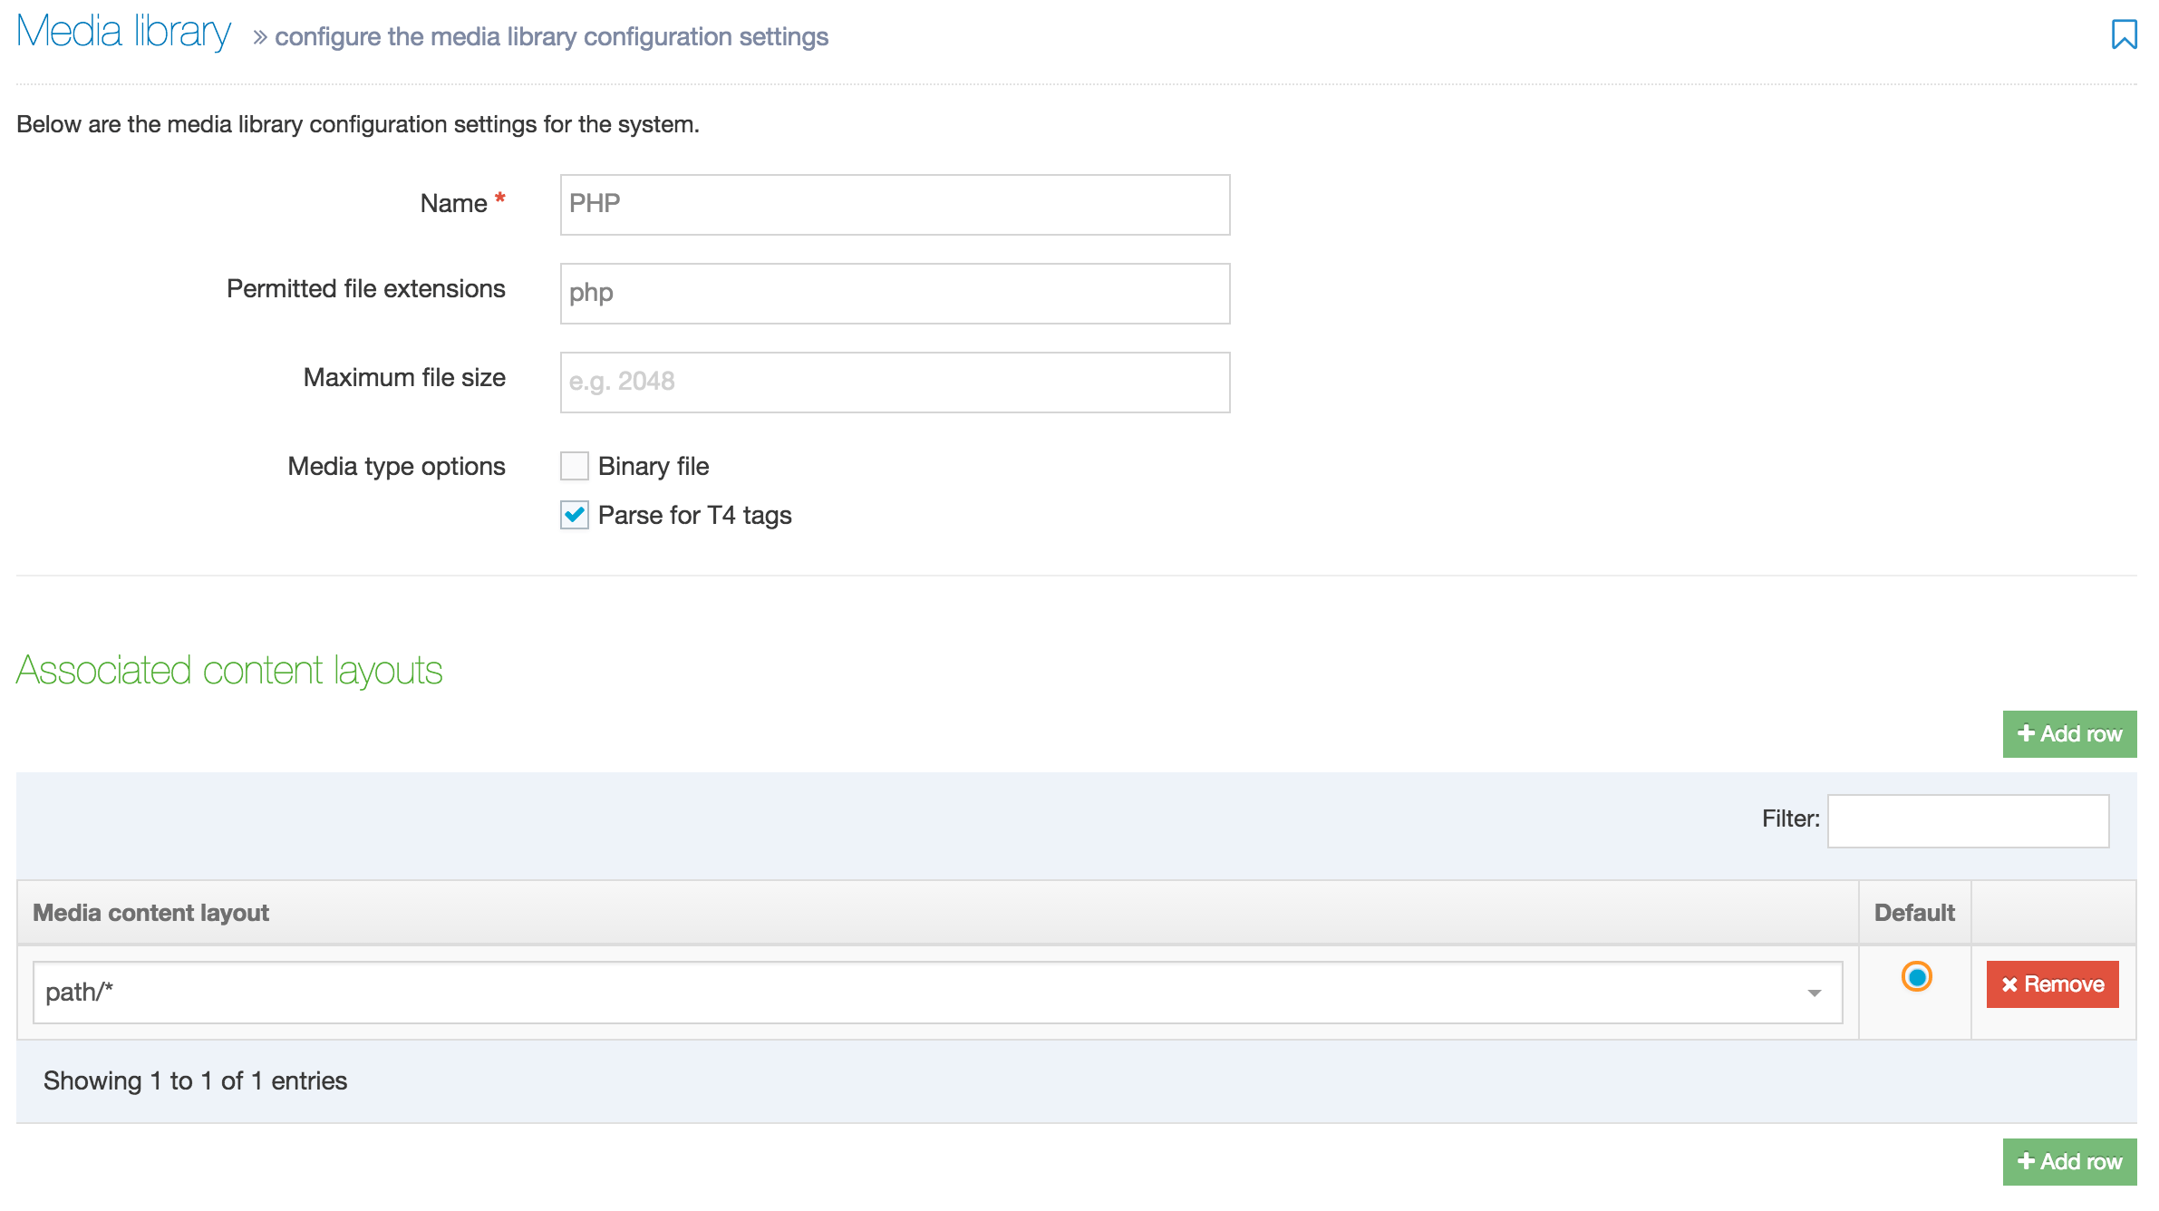Click the X icon on Remove button
The height and width of the screenshot is (1211, 2159).
coord(2009,984)
